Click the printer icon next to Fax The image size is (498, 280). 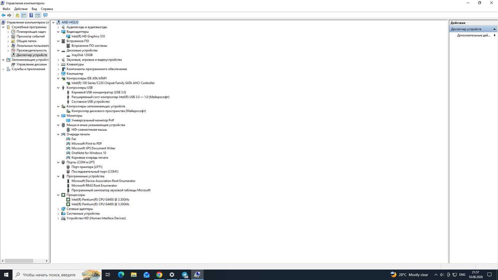(x=68, y=139)
